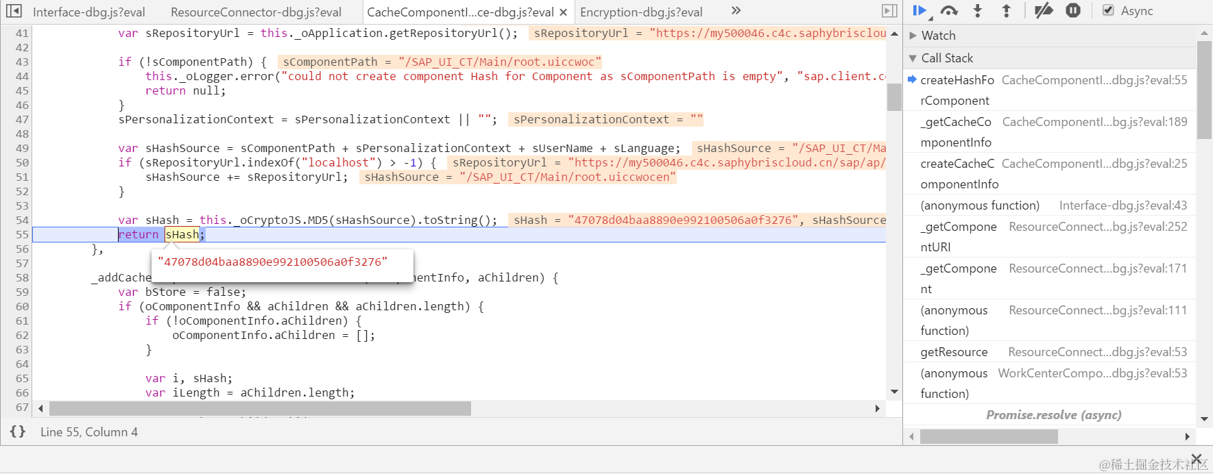Screen dimensions: 1213x476
Task: Select CacheComponentI...ce-dbg.js?eval tab
Action: pos(460,12)
